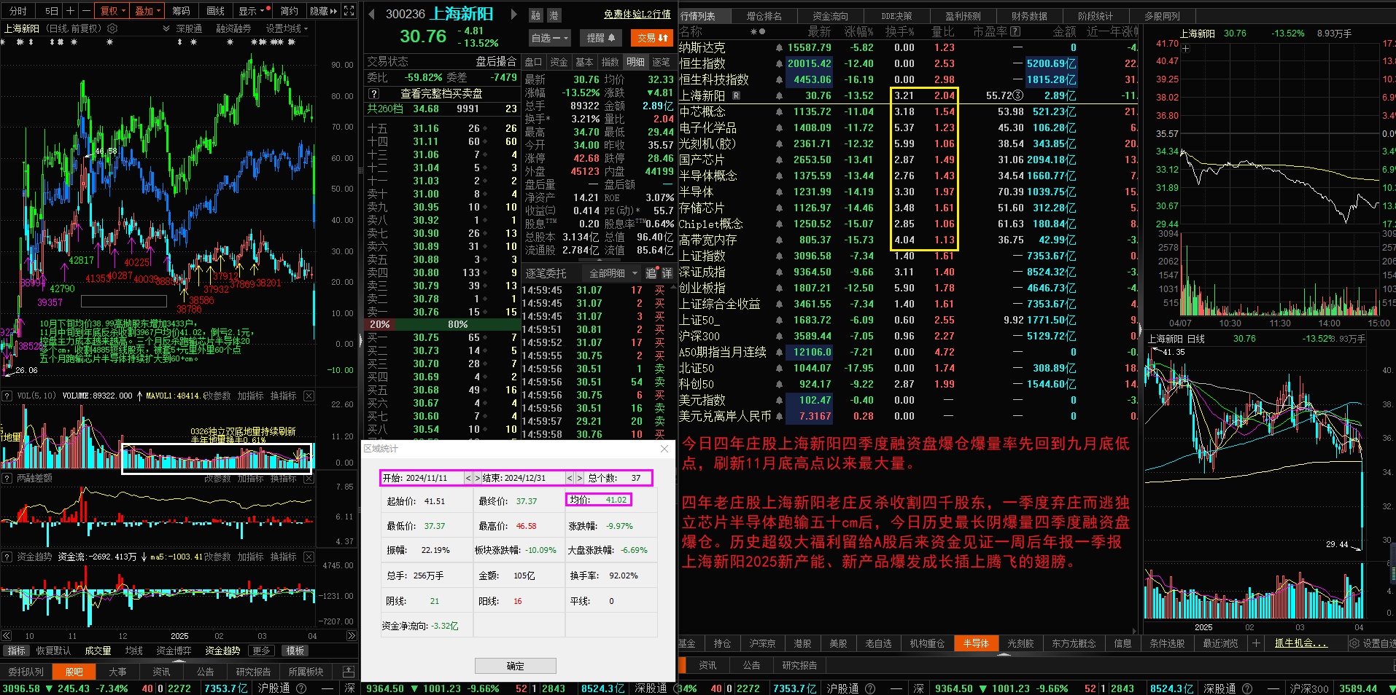Toggle 简约 simple mode
Image resolution: width=1396 pixels, height=695 pixels.
point(290,11)
